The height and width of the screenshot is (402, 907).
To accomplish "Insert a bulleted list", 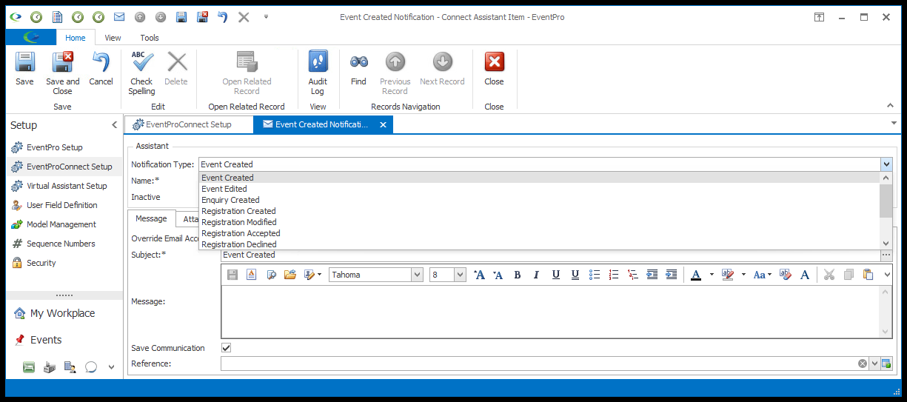I will (x=594, y=275).
